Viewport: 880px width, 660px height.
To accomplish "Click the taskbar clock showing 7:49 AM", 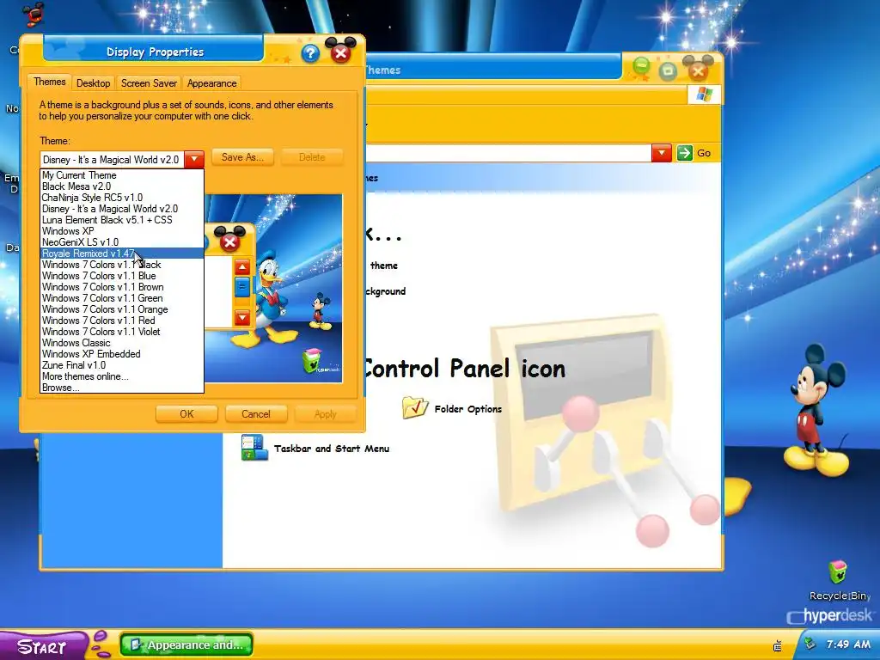I will pos(848,644).
